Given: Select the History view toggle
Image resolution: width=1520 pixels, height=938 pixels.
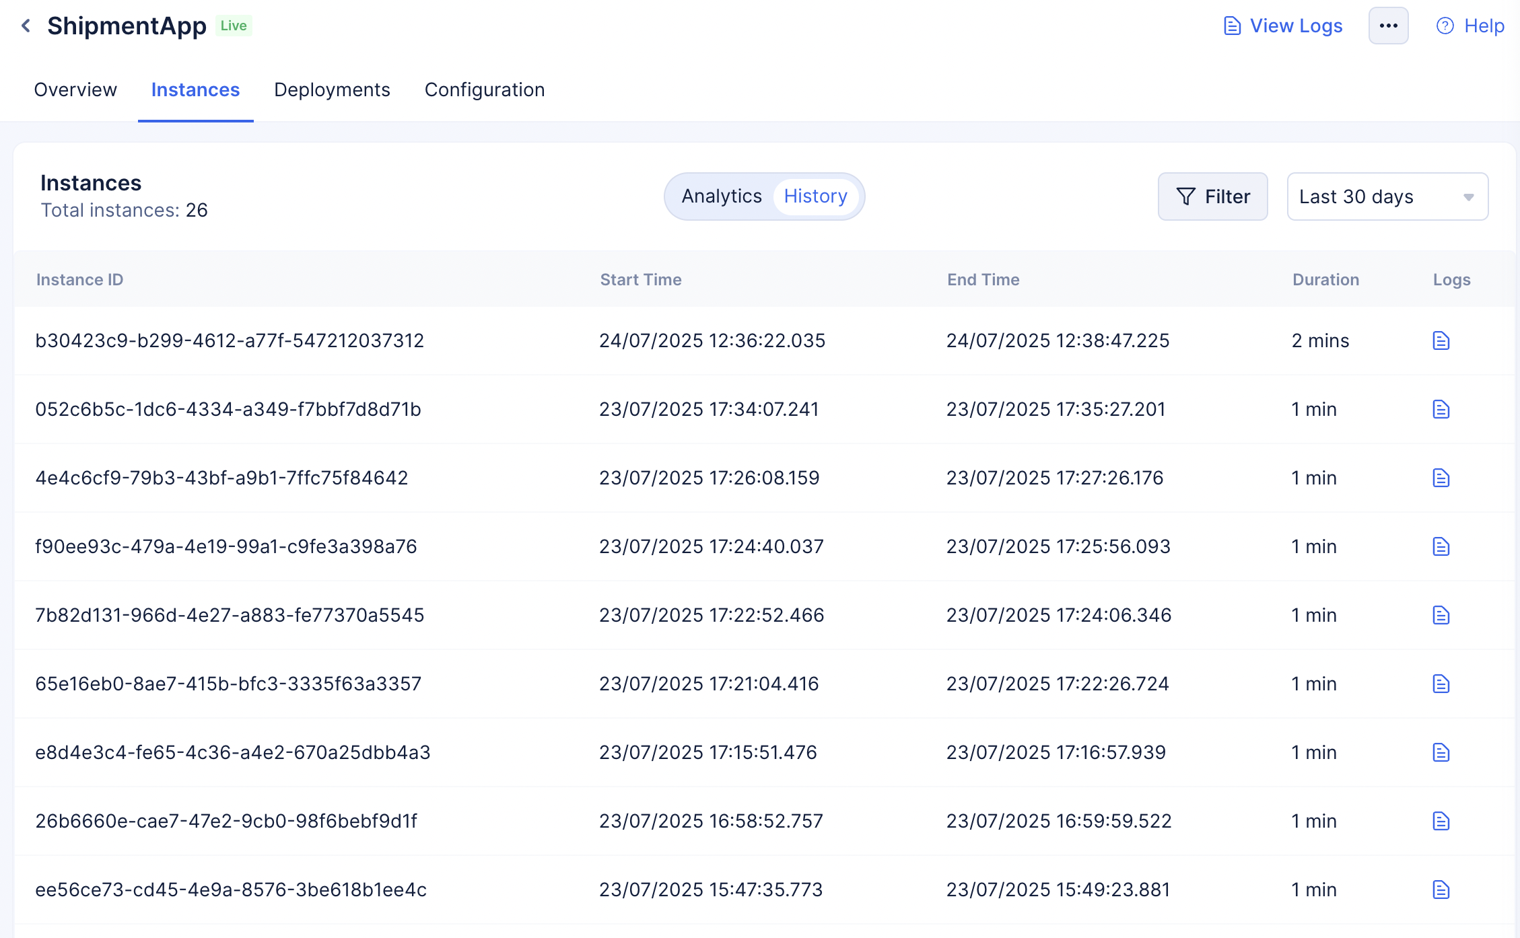Looking at the screenshot, I should click(x=816, y=196).
